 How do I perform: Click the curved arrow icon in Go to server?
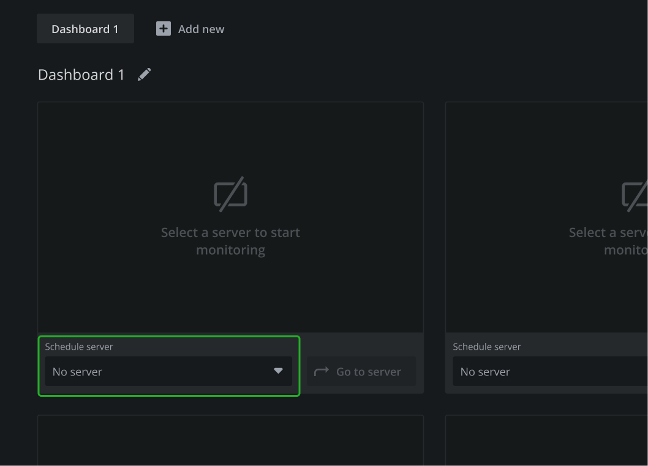[322, 372]
